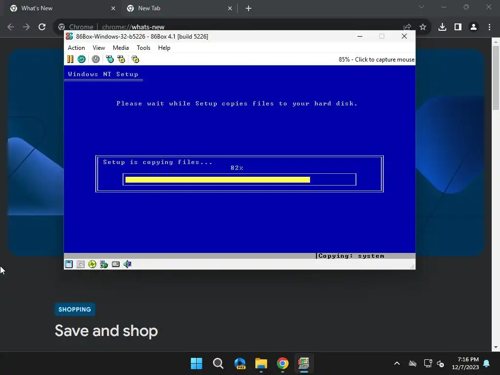Click the hard disk status icon
500x375 pixels.
click(x=116, y=264)
